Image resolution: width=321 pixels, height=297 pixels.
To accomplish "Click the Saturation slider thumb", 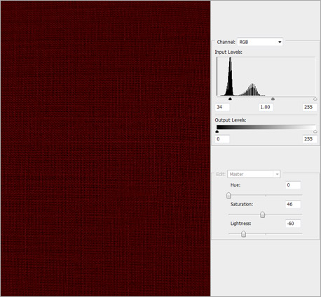I will [262, 215].
